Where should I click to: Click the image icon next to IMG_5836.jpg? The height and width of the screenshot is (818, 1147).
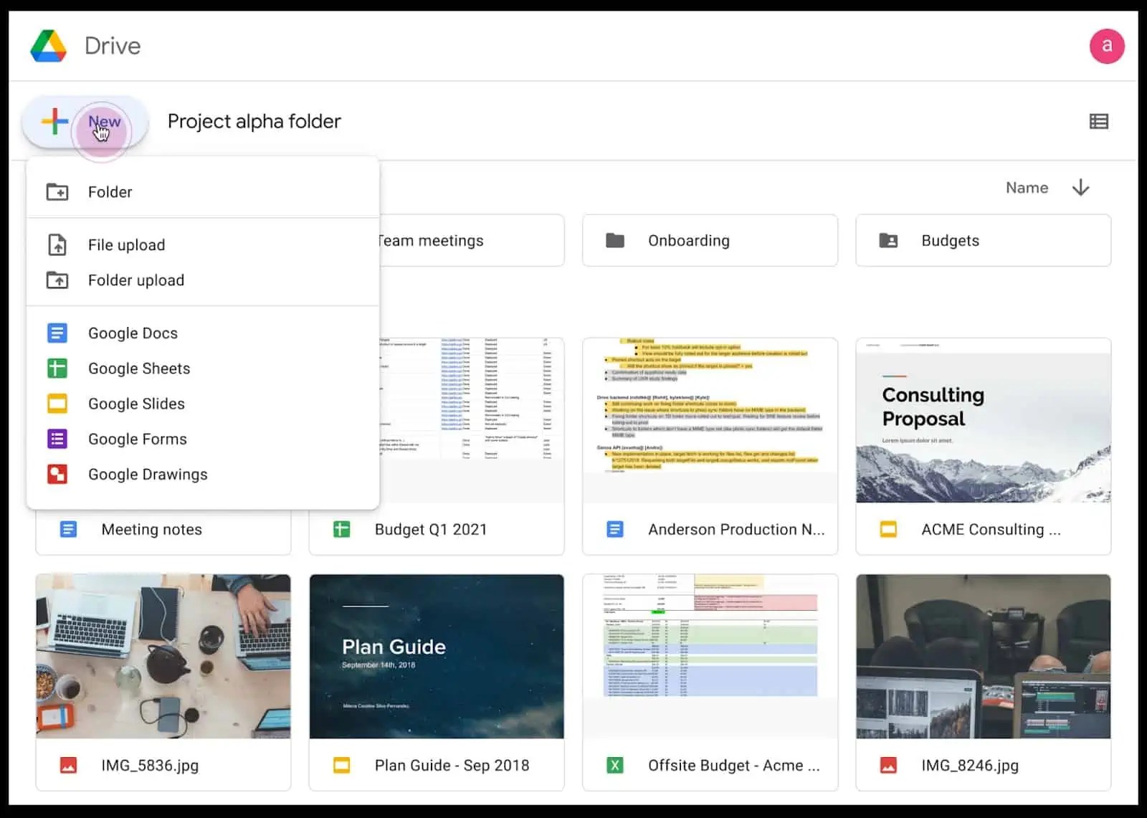(67, 765)
